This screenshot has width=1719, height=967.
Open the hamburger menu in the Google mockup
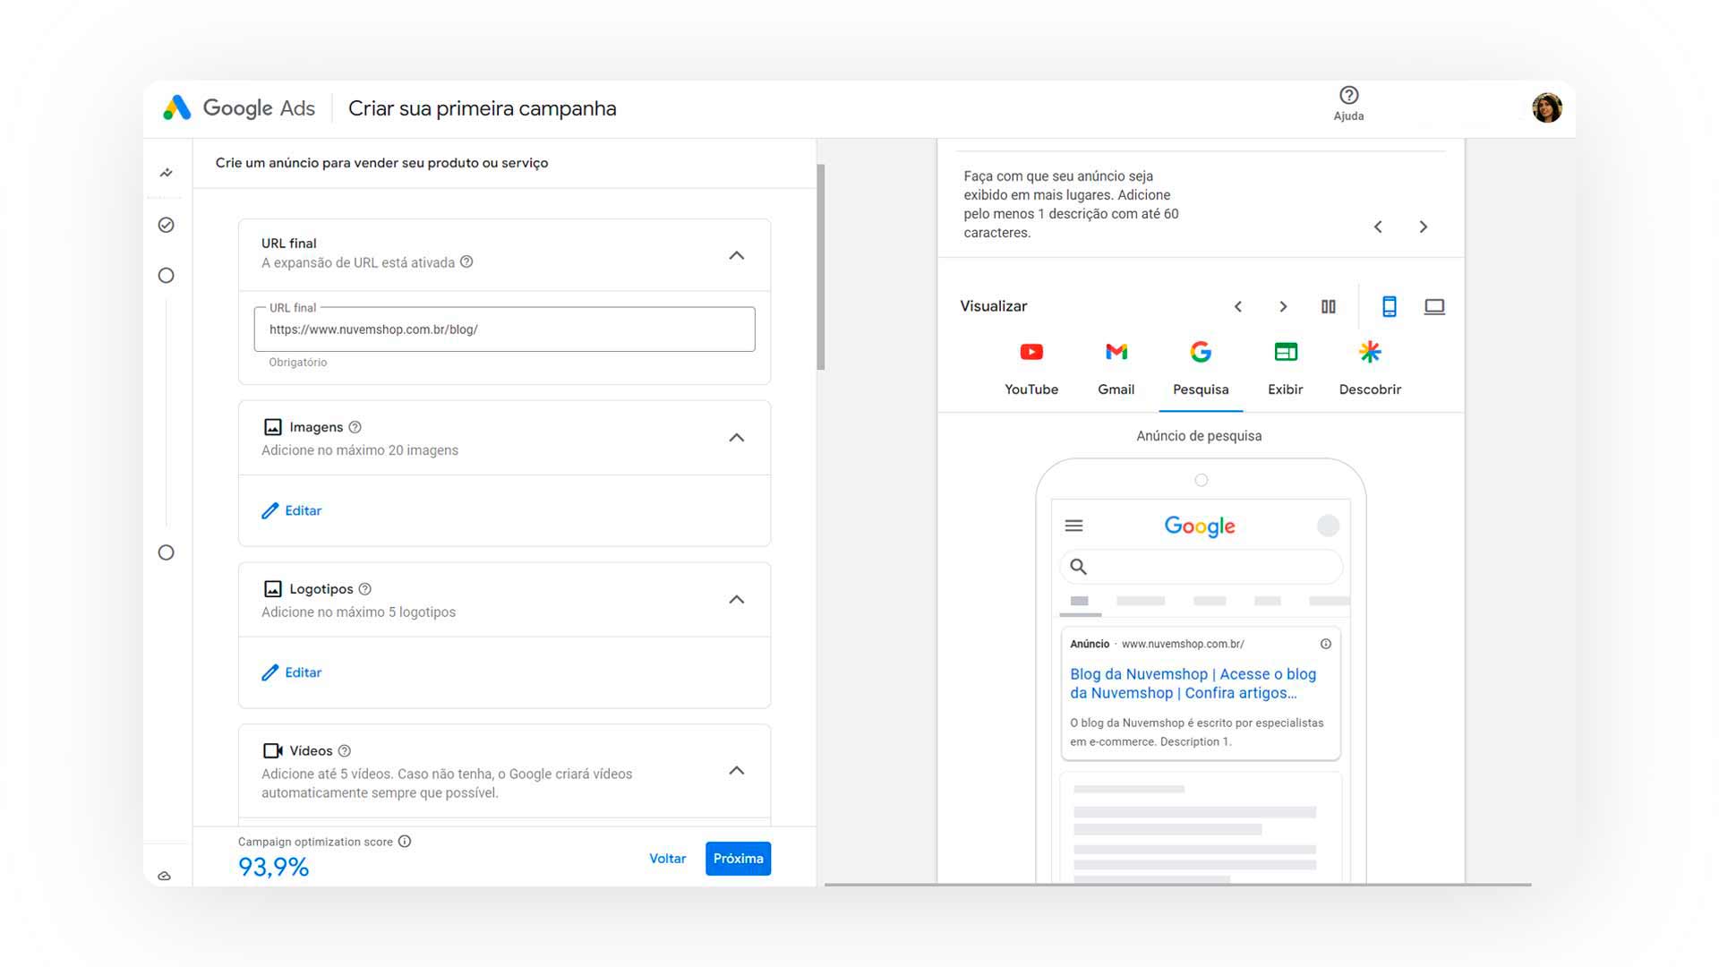point(1073,526)
